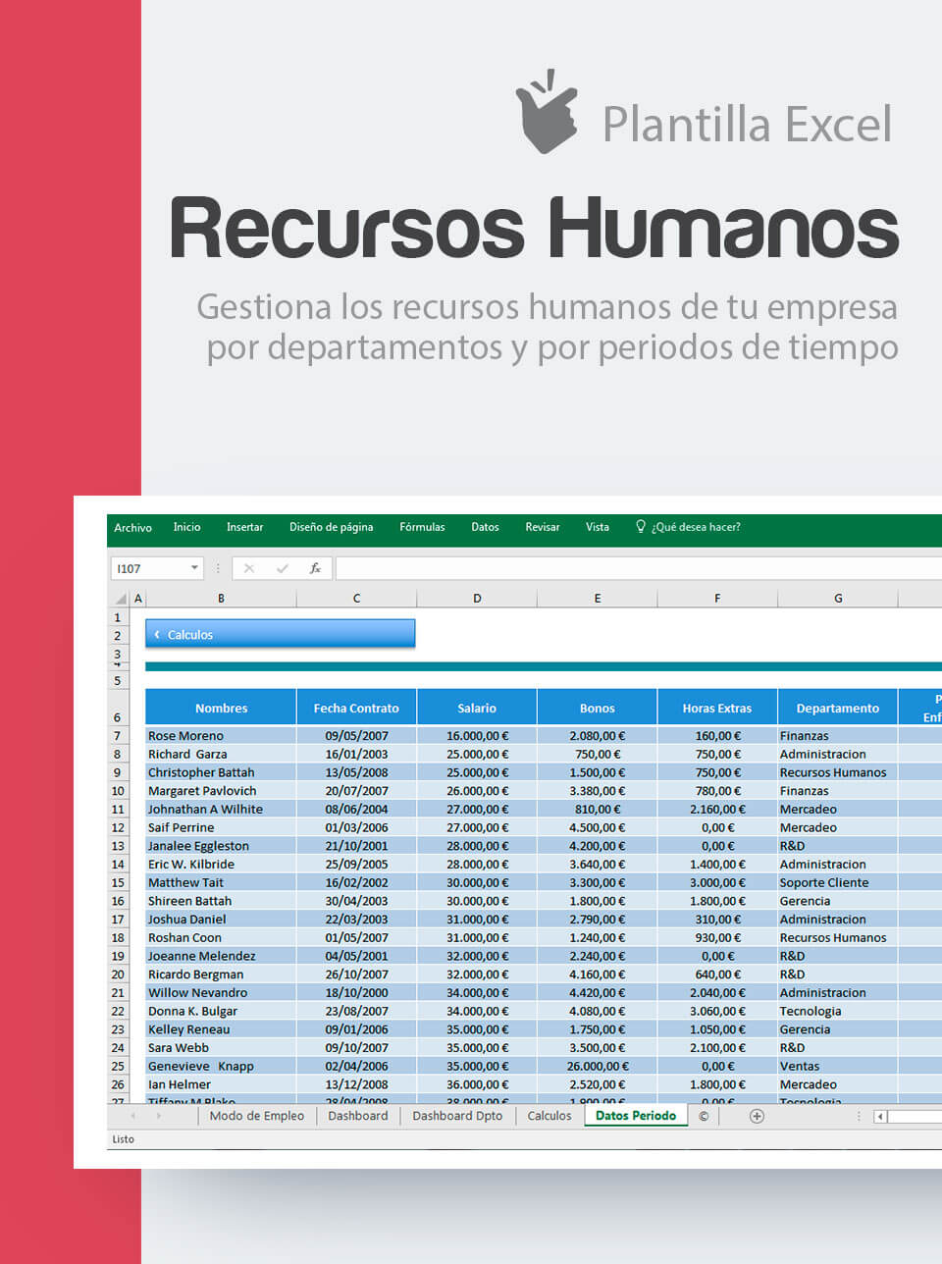942x1264 pixels.
Task: Click the bonus value 26.000,00 €
Action: pos(598,1067)
